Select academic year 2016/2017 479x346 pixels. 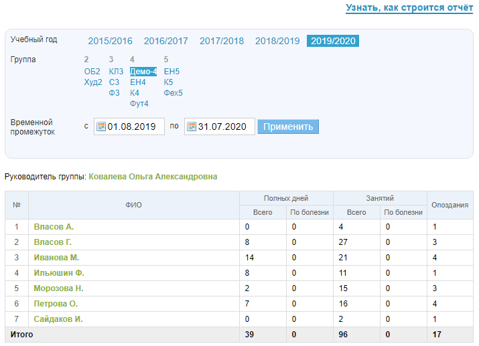166,41
